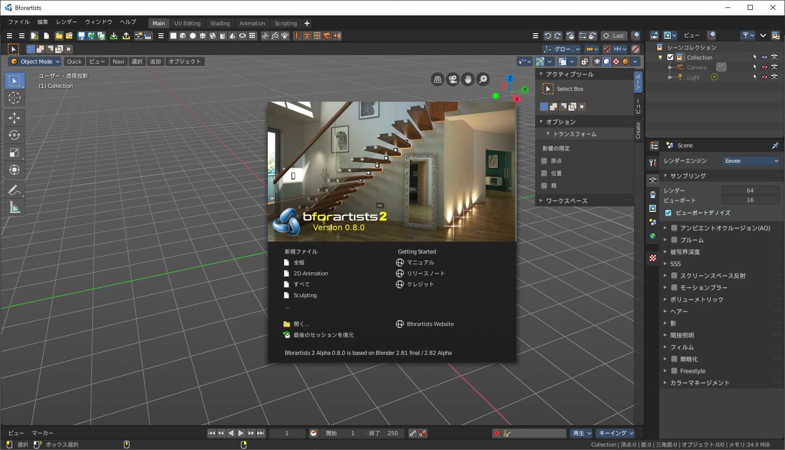The height and width of the screenshot is (450, 785).
Task: Open the ヘルプ menu
Action: coord(128,22)
